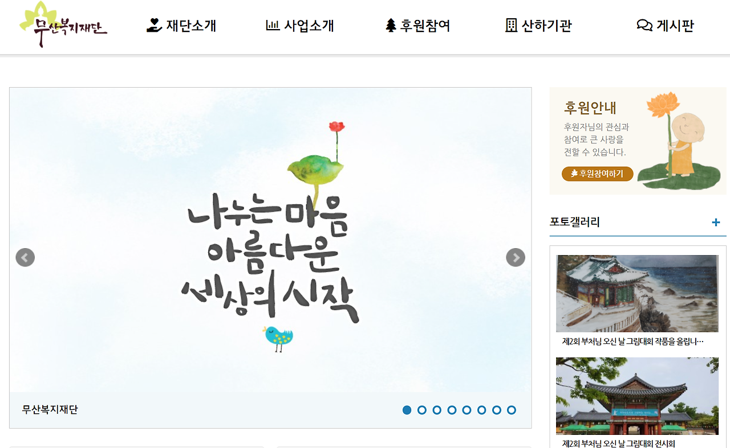Advance to next slide with right arrow
This screenshot has width=730, height=448.
[516, 258]
